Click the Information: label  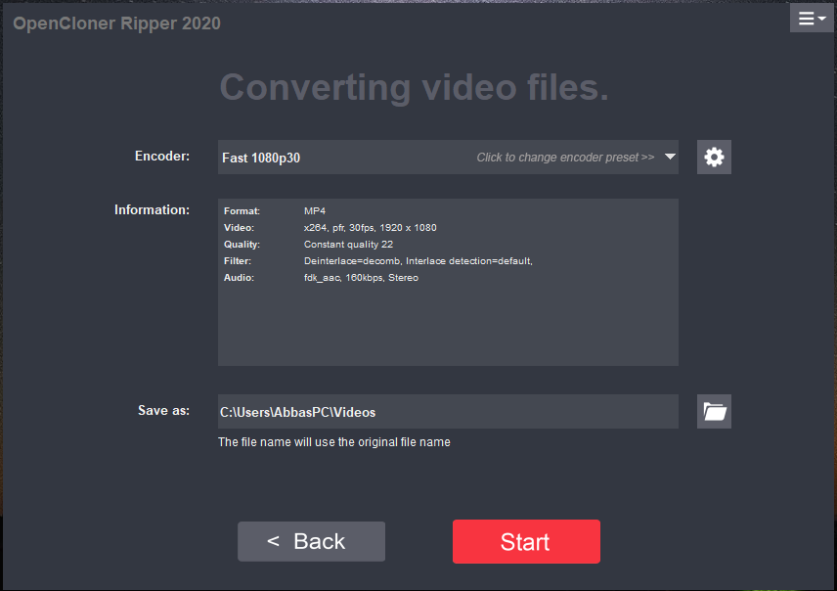click(x=152, y=209)
